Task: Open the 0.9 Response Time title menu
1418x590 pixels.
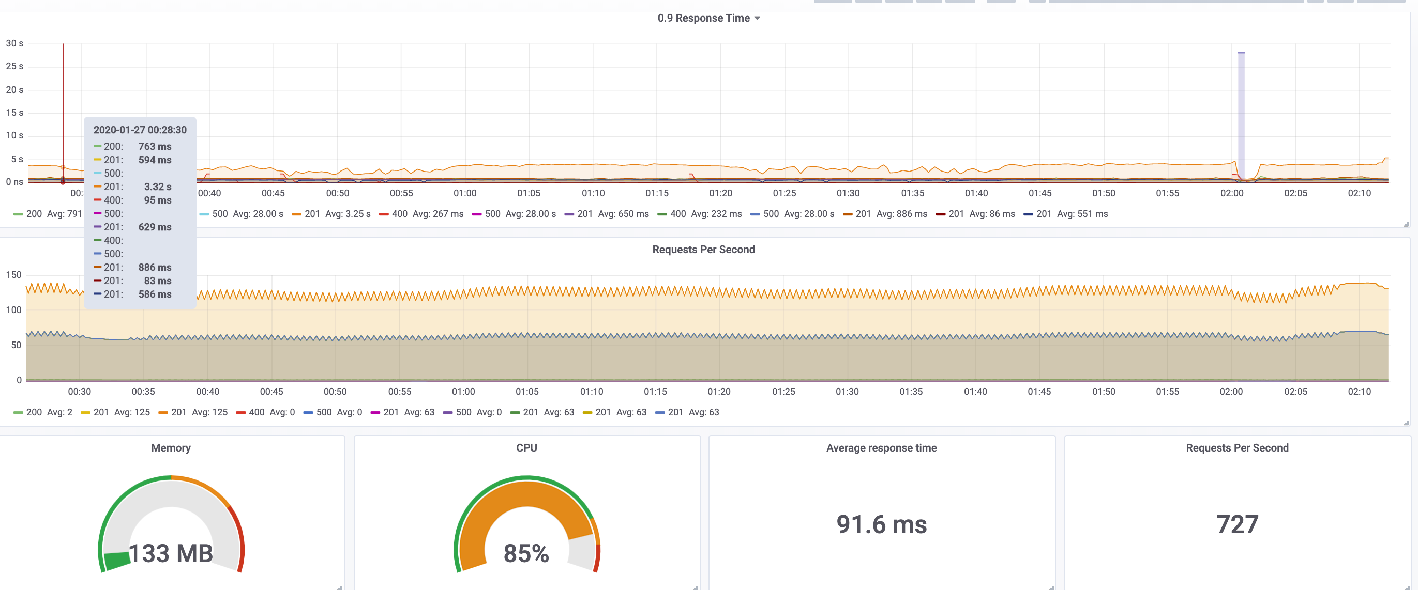Action: point(703,18)
